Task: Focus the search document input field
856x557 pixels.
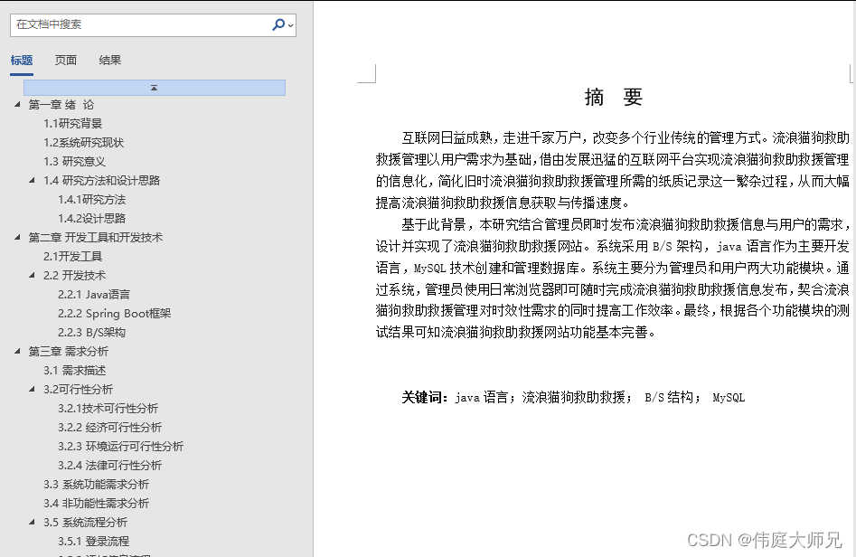Action: click(141, 24)
